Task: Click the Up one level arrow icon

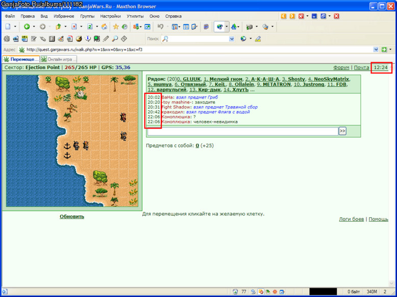Action: click(59, 27)
